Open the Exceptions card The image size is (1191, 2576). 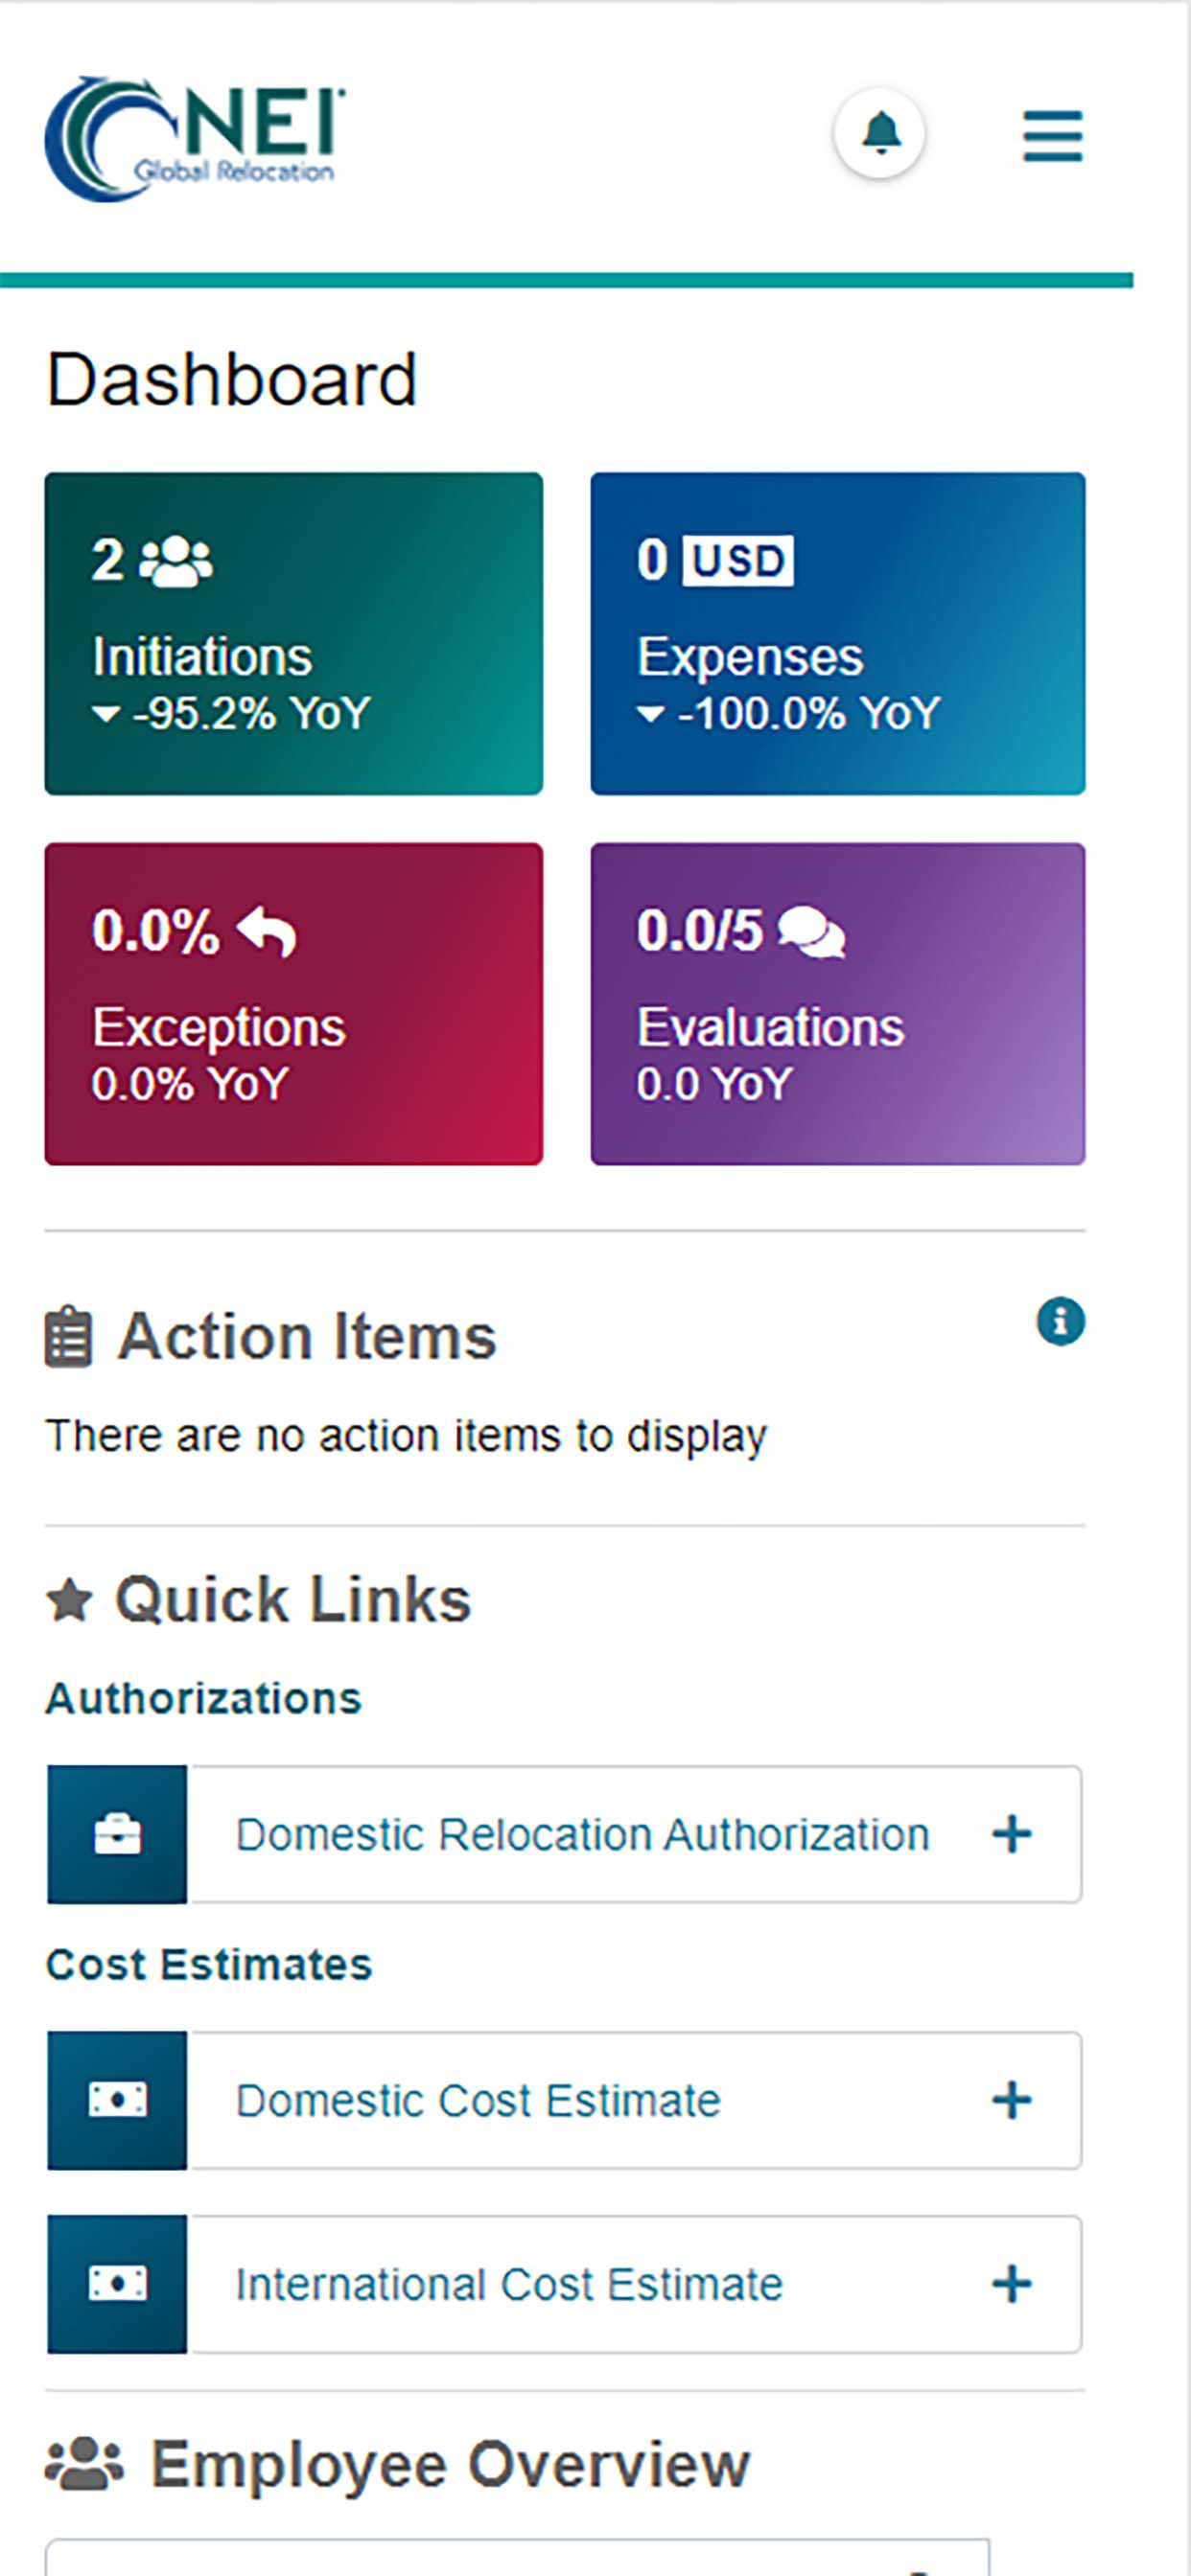tap(293, 1003)
